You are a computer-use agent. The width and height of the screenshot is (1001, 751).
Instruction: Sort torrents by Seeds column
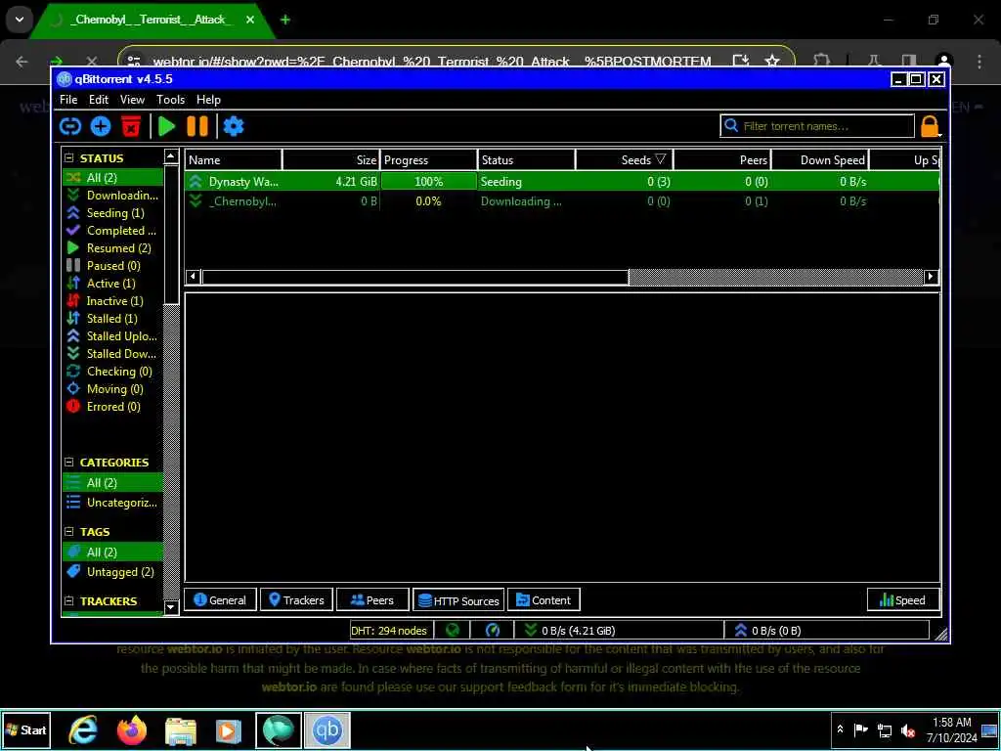click(x=625, y=160)
